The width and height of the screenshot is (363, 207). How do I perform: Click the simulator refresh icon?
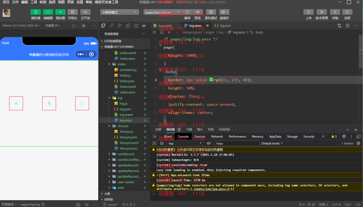click(x=73, y=26)
